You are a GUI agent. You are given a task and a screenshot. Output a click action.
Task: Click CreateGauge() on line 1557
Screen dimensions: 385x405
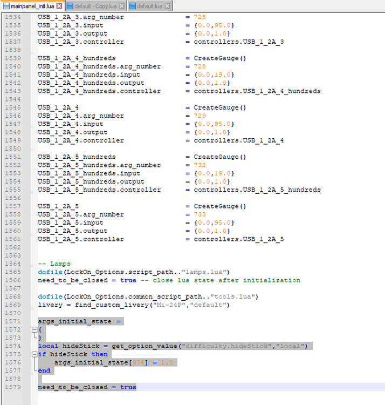tap(220, 206)
